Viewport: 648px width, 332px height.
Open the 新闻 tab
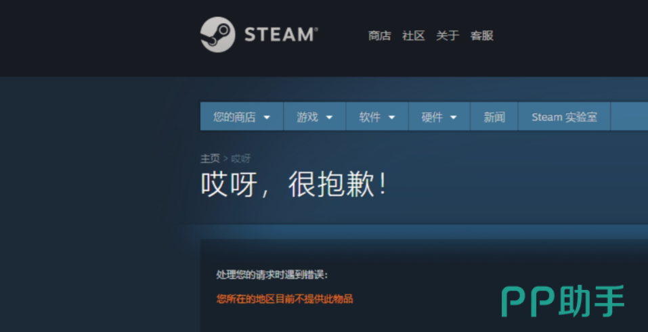494,117
